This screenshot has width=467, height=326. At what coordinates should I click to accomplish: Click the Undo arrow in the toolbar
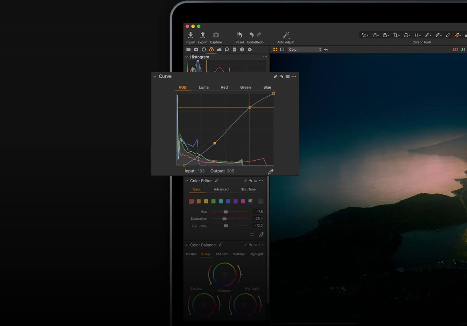pyautogui.click(x=252, y=34)
